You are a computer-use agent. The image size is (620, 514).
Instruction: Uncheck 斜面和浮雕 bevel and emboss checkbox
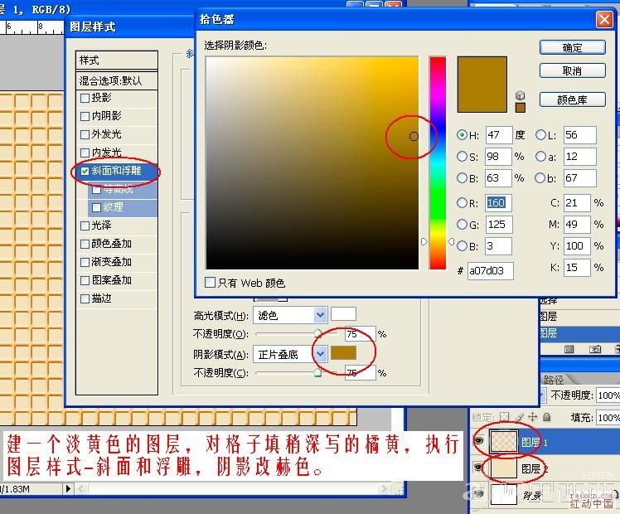(x=85, y=171)
